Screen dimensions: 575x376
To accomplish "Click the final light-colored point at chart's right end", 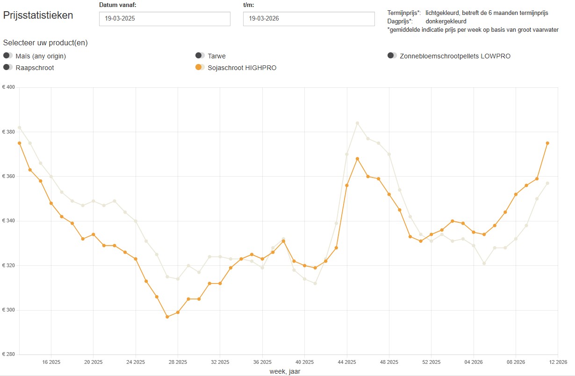I will point(547,183).
